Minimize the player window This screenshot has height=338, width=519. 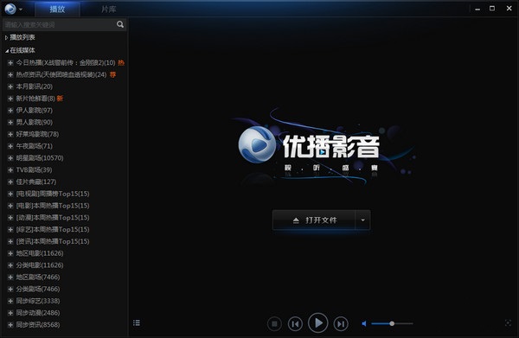[477, 9]
